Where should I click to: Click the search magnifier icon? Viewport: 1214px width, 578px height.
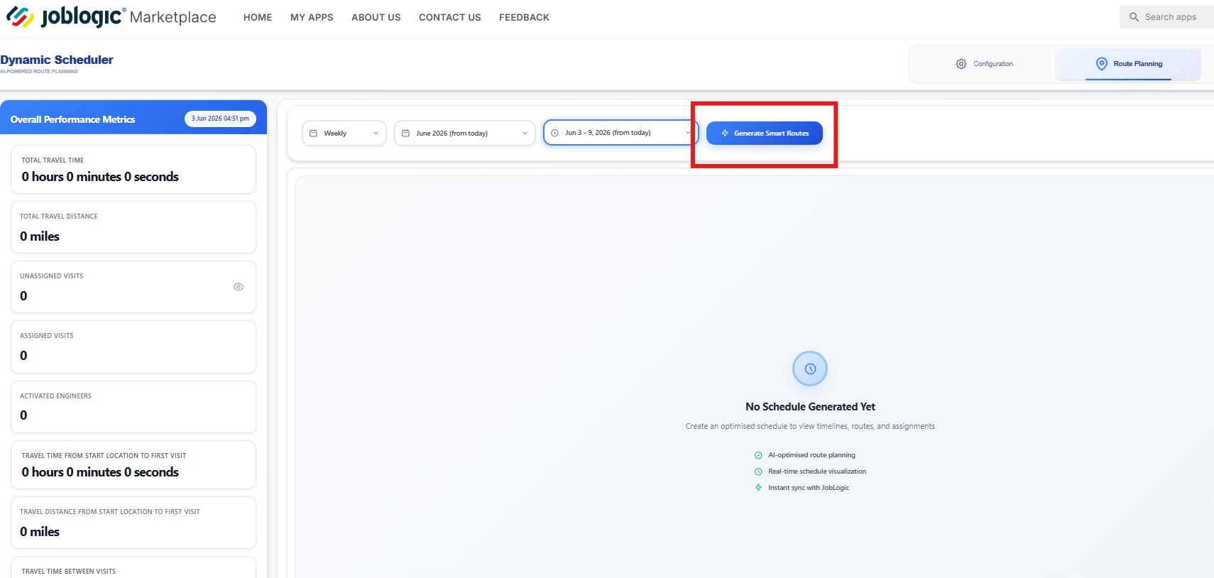pos(1134,17)
